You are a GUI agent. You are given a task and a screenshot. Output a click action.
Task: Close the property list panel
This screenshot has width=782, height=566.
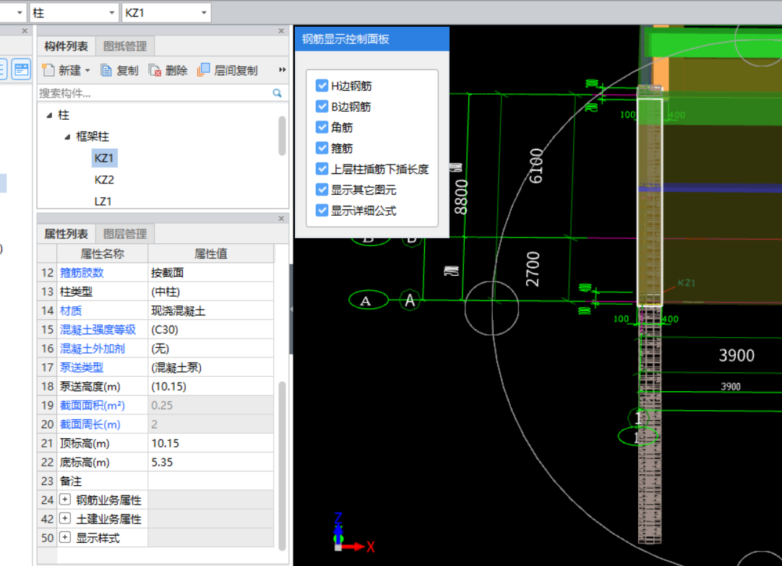pos(281,218)
